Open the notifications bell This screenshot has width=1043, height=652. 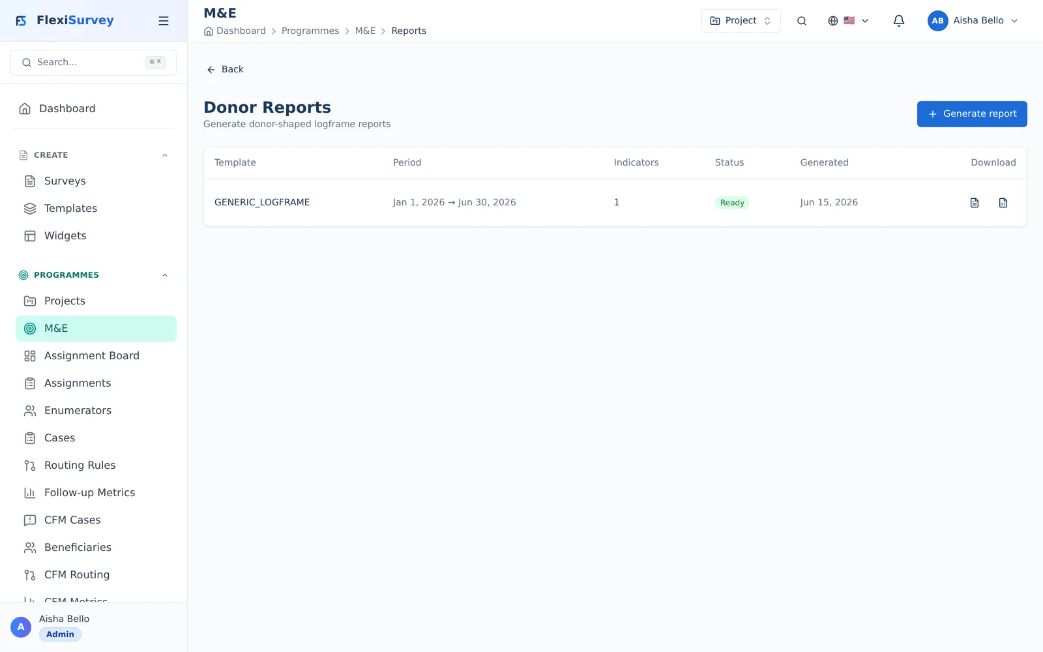point(899,21)
